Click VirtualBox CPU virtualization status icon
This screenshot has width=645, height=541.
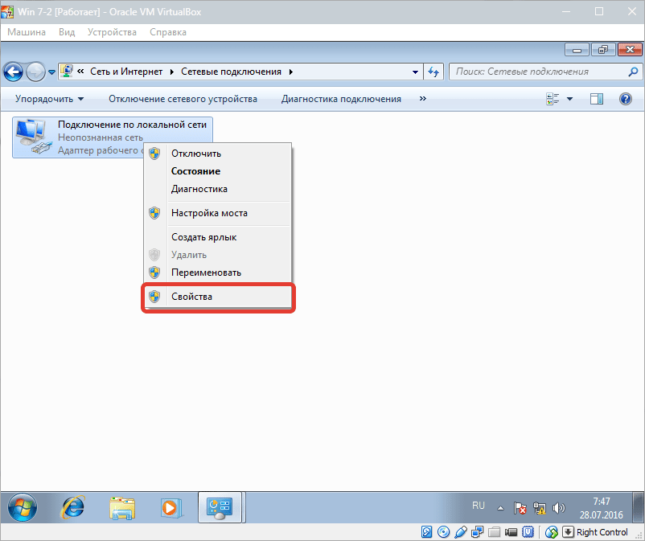(528, 532)
